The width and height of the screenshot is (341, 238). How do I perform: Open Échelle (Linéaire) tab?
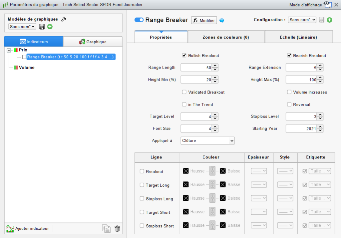(299, 37)
